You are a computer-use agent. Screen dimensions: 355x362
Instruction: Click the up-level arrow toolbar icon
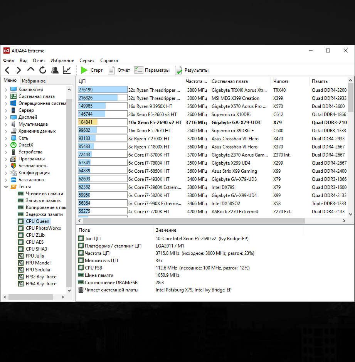pyautogui.click(x=31, y=69)
